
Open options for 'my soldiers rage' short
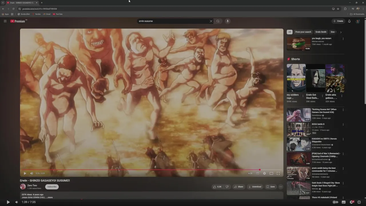coord(303,96)
